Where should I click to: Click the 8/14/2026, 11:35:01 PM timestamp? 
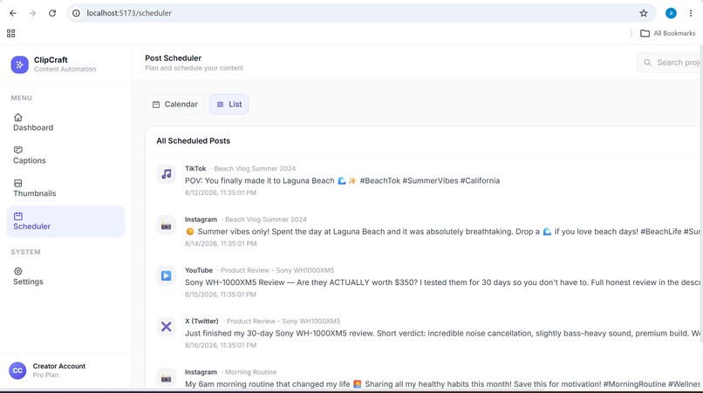(x=221, y=243)
